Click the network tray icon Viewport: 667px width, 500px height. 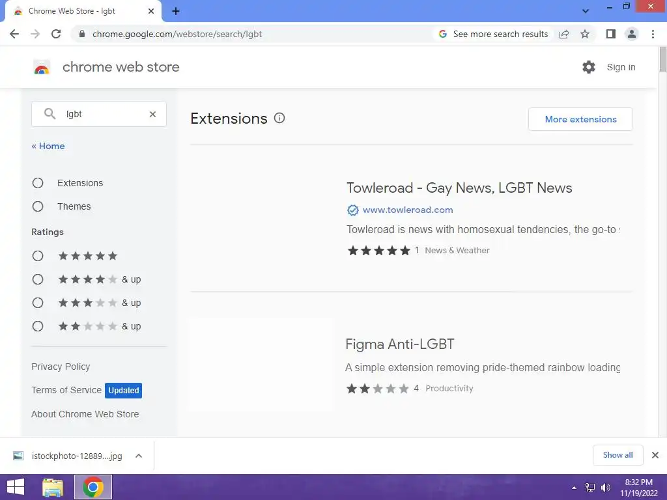point(590,488)
